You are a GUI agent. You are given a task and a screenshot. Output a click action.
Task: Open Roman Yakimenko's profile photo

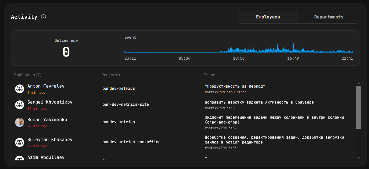click(x=20, y=122)
